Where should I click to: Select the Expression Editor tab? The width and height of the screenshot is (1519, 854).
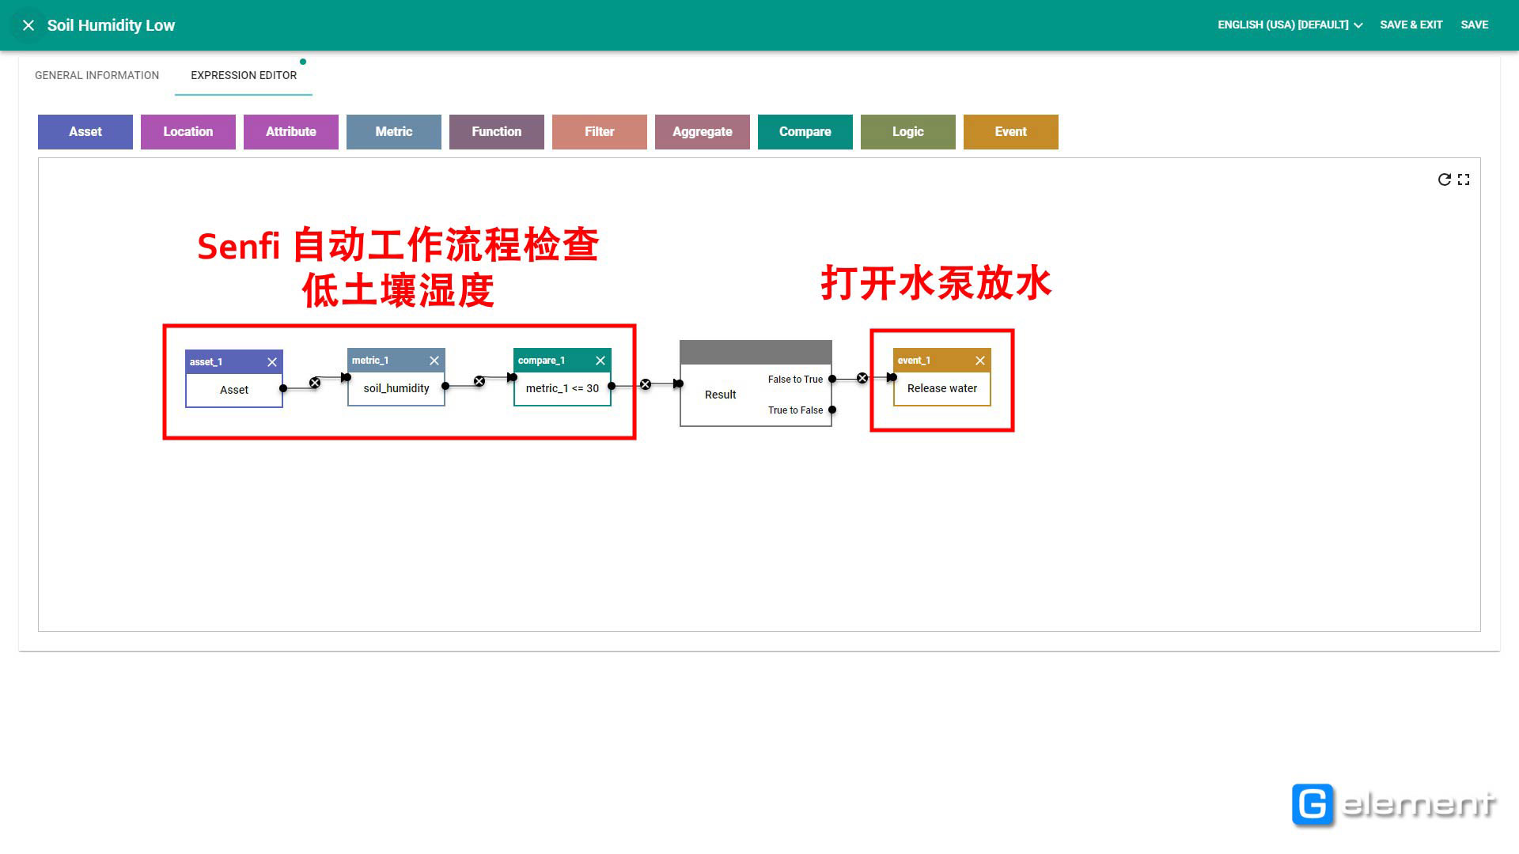244,75
